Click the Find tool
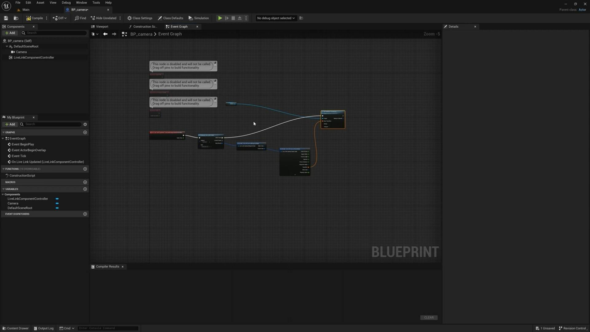Image resolution: width=590 pixels, height=332 pixels. point(80,18)
